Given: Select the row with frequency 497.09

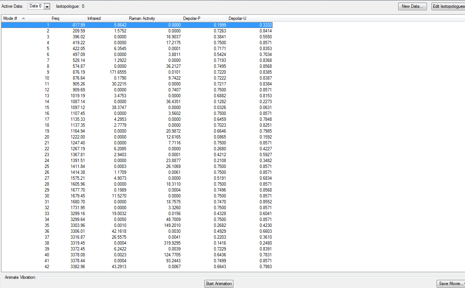Looking at the screenshot, I should point(137,55).
